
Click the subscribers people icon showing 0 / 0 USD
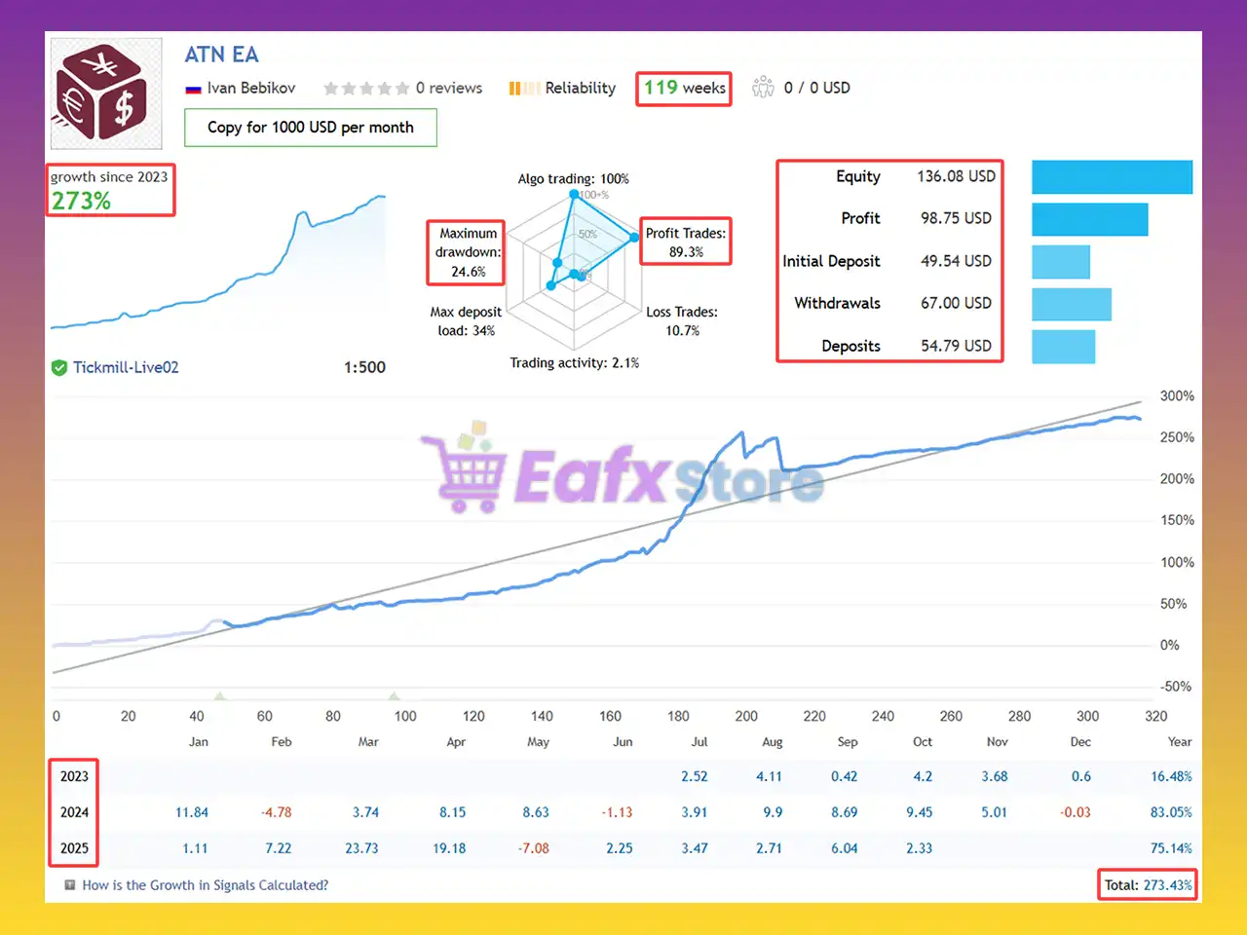pyautogui.click(x=764, y=87)
